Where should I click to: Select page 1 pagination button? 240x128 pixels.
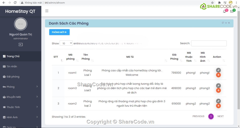[211, 116]
